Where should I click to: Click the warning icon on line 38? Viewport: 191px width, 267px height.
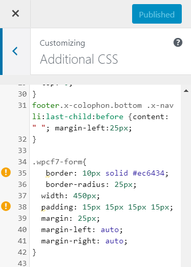pyautogui.click(x=6, y=206)
